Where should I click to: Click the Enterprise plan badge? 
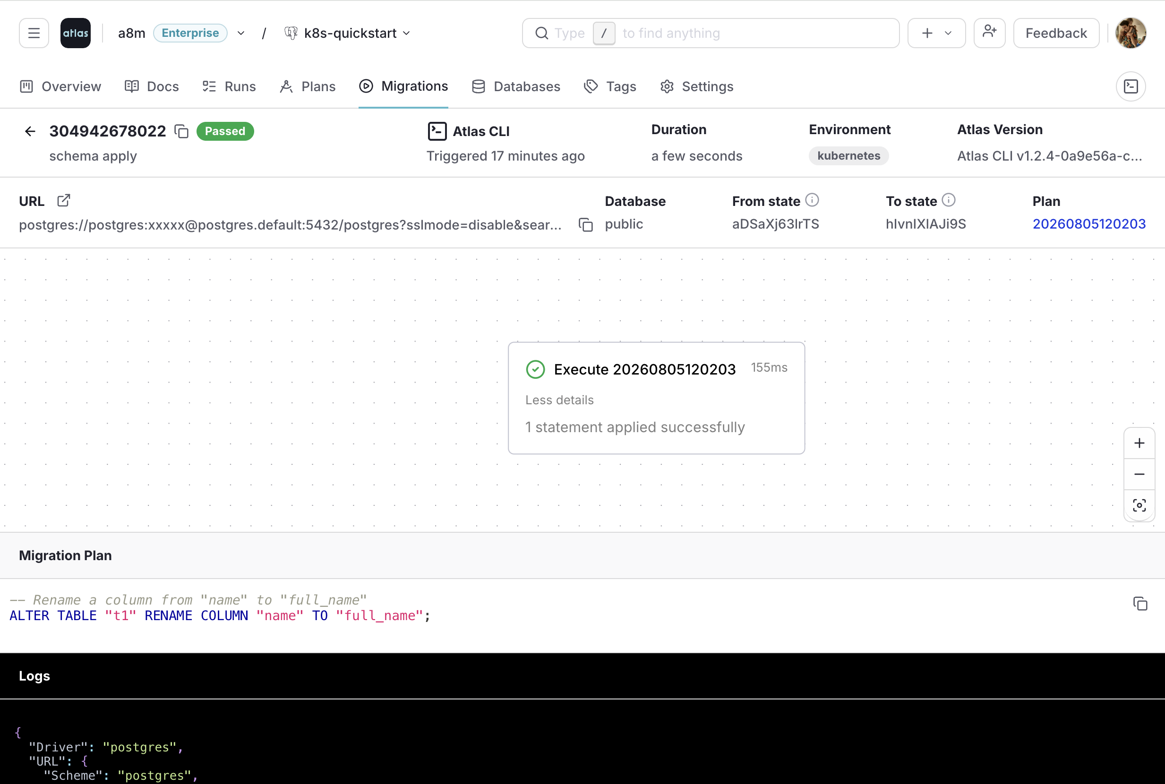(190, 33)
